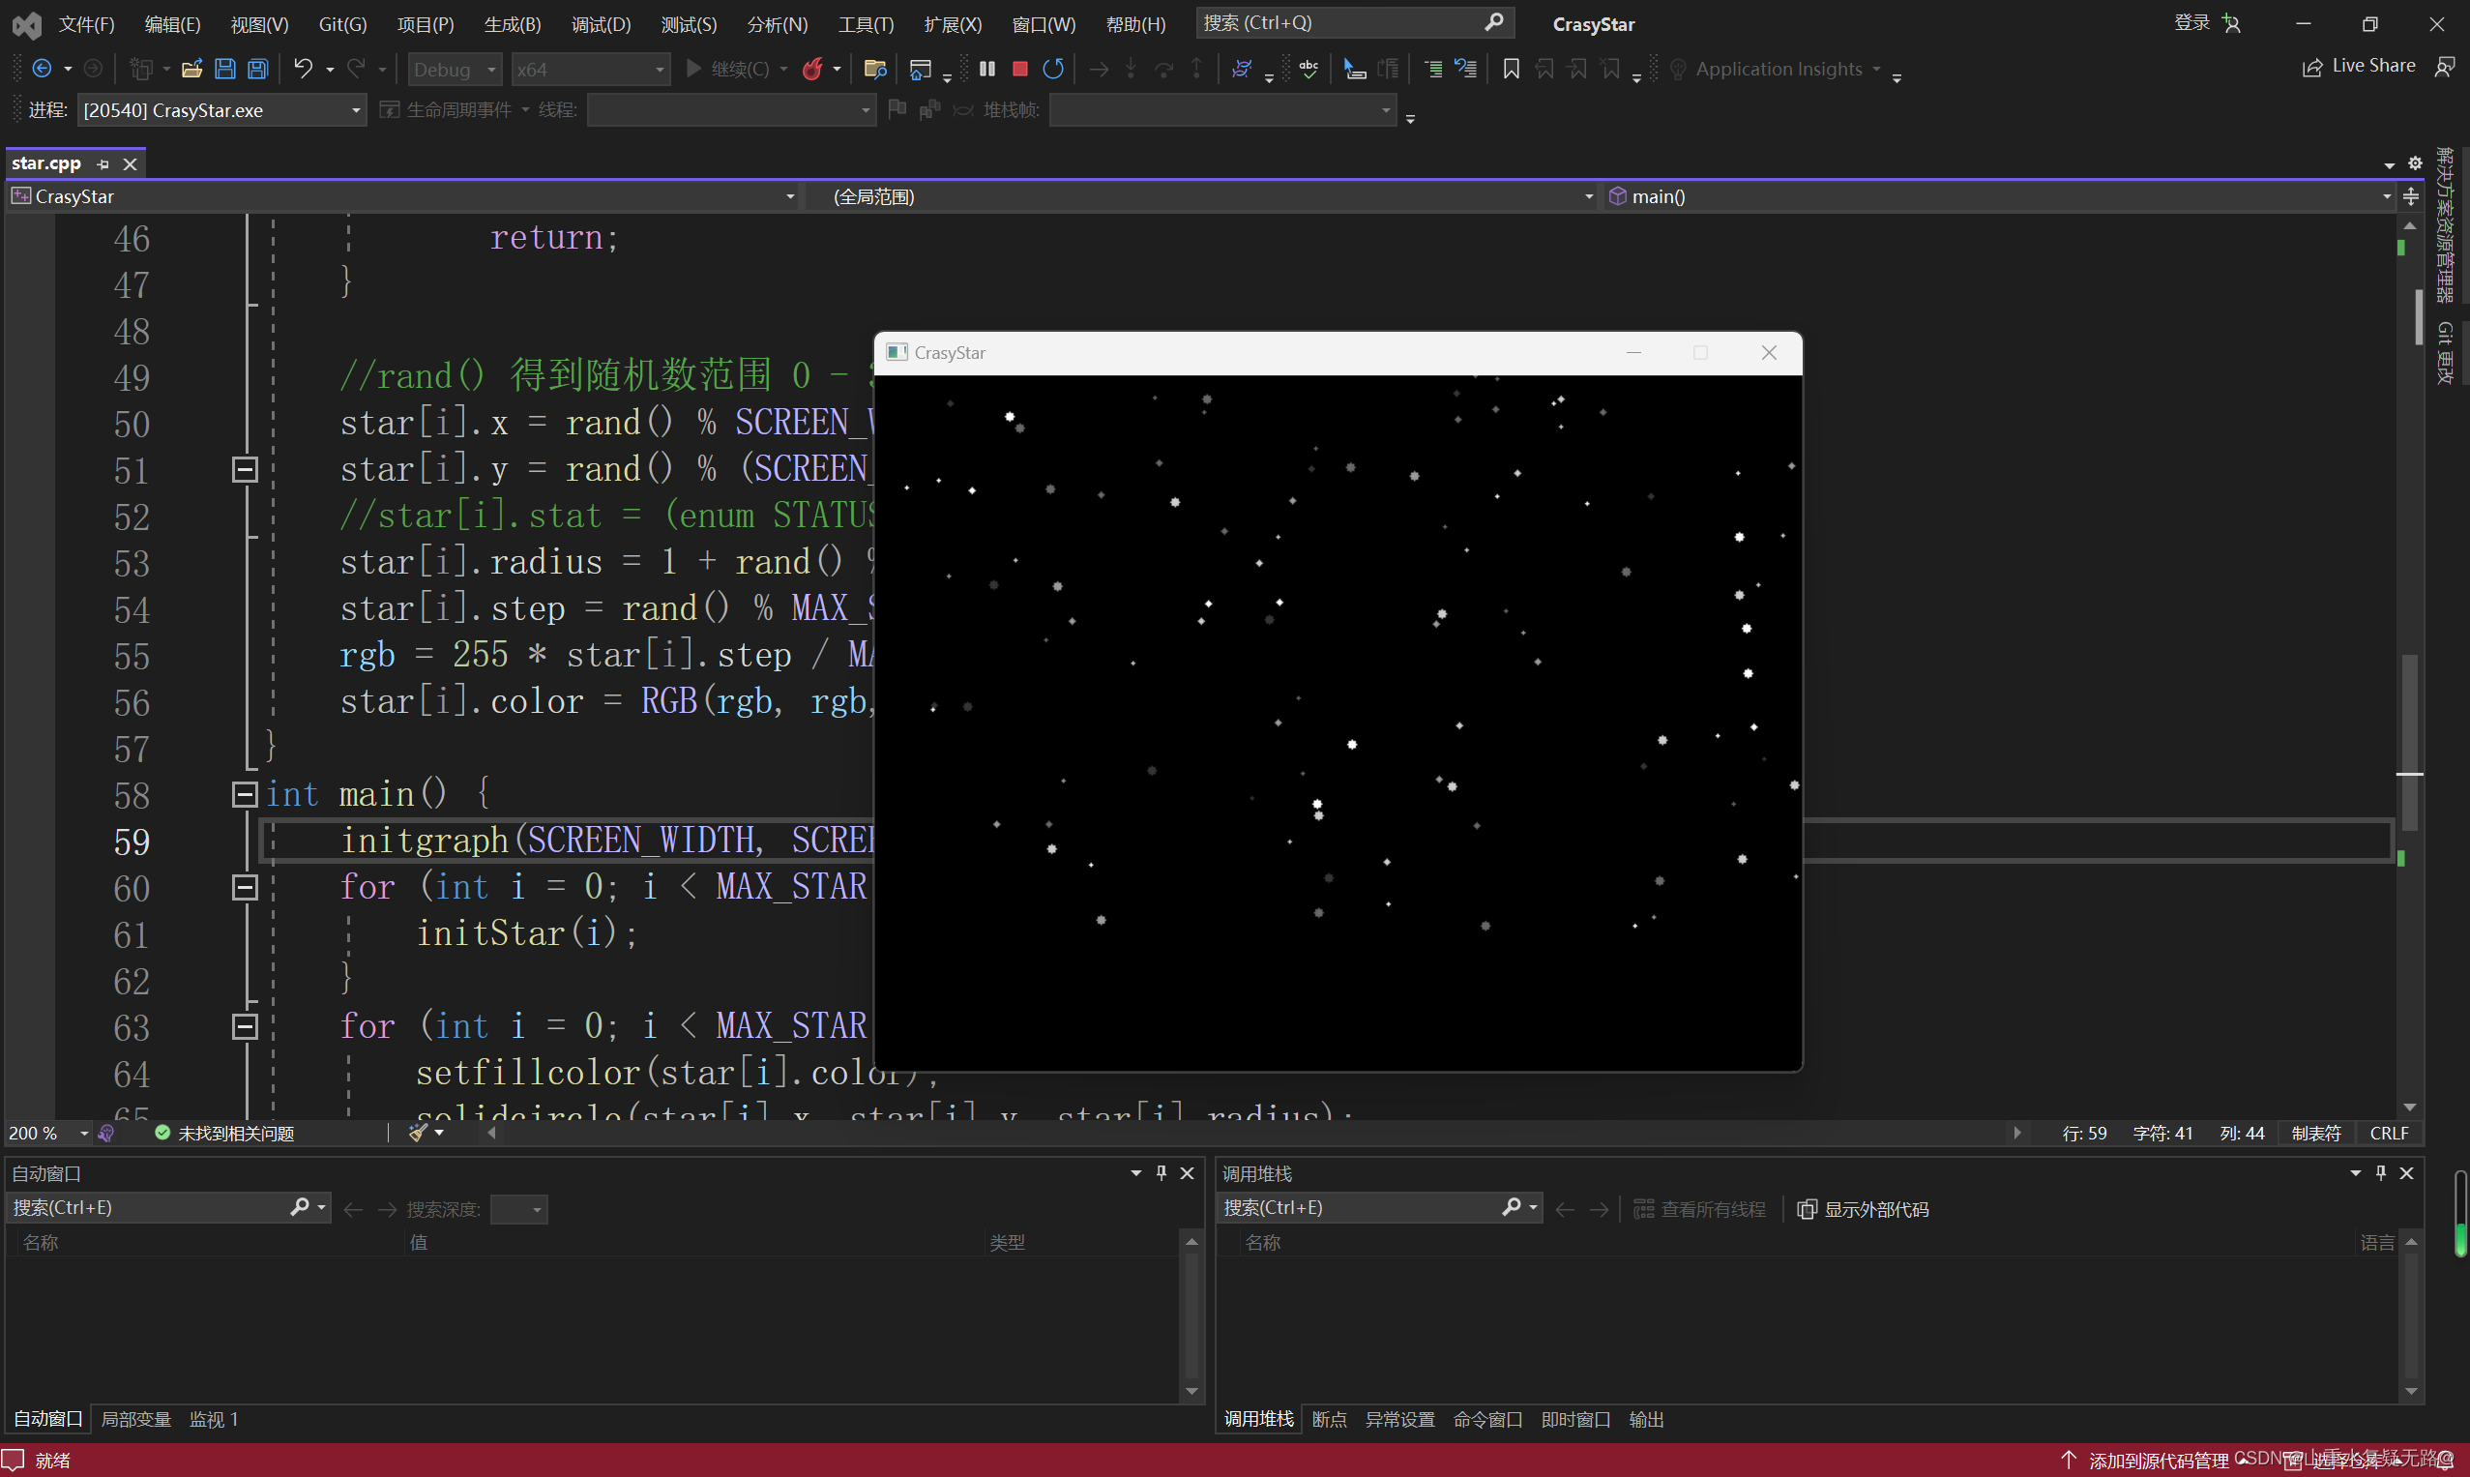Open the 分析(N) menu
The width and height of the screenshot is (2470, 1477).
click(x=776, y=23)
